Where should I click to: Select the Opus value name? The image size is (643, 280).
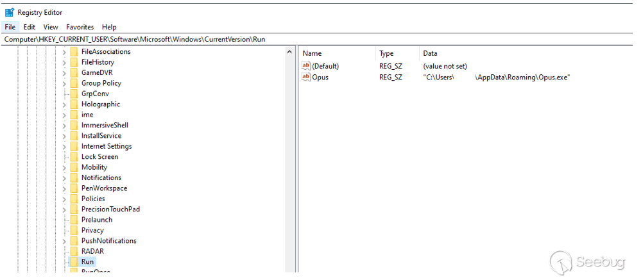[x=320, y=77]
